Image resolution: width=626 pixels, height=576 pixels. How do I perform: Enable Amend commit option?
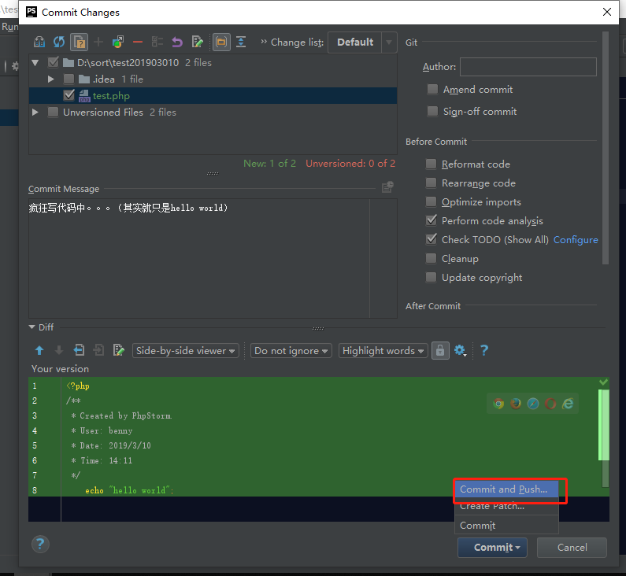tap(432, 90)
